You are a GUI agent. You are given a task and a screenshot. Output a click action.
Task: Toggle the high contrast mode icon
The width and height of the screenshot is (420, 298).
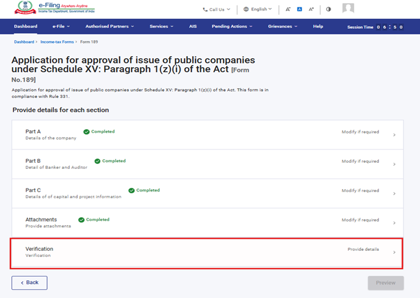(328, 9)
